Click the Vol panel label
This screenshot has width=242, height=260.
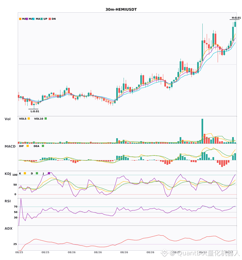pos(7,119)
